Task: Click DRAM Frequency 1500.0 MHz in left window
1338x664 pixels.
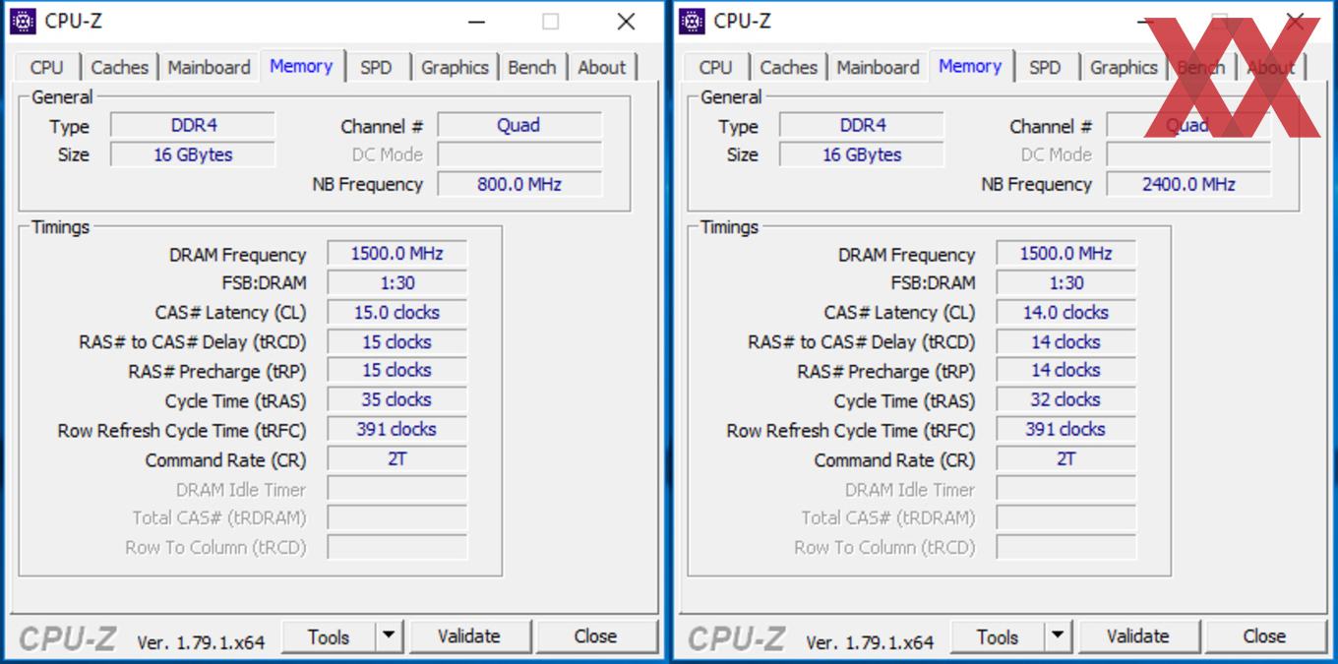Action: [396, 254]
